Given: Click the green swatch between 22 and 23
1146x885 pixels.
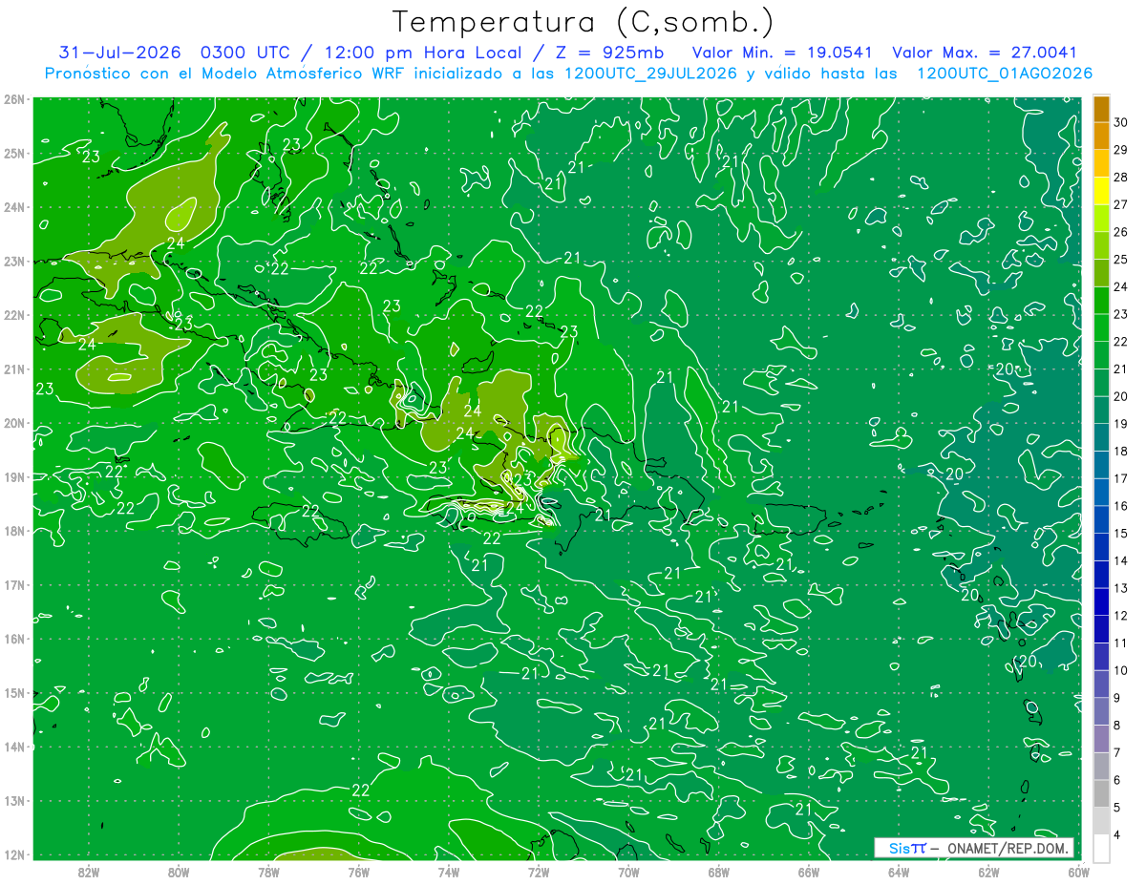Looking at the screenshot, I should [x=1101, y=327].
